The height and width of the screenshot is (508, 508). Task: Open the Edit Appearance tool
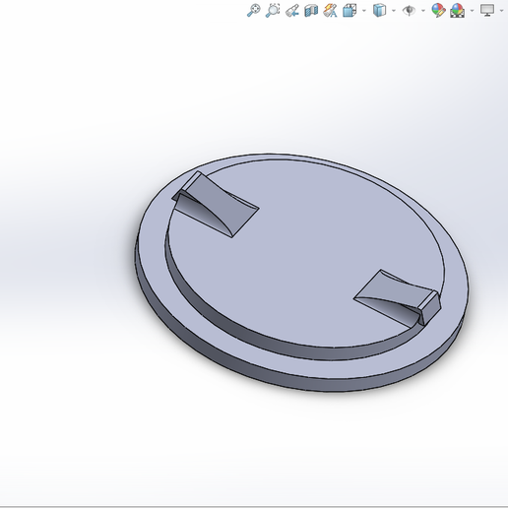[x=438, y=11]
